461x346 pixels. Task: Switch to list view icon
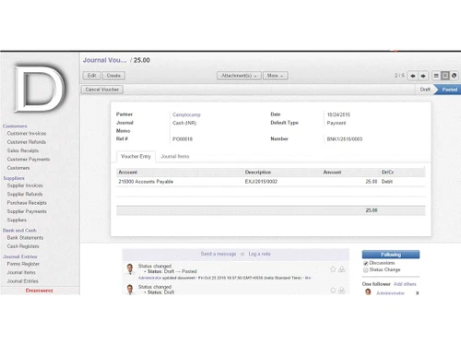[x=436, y=76]
